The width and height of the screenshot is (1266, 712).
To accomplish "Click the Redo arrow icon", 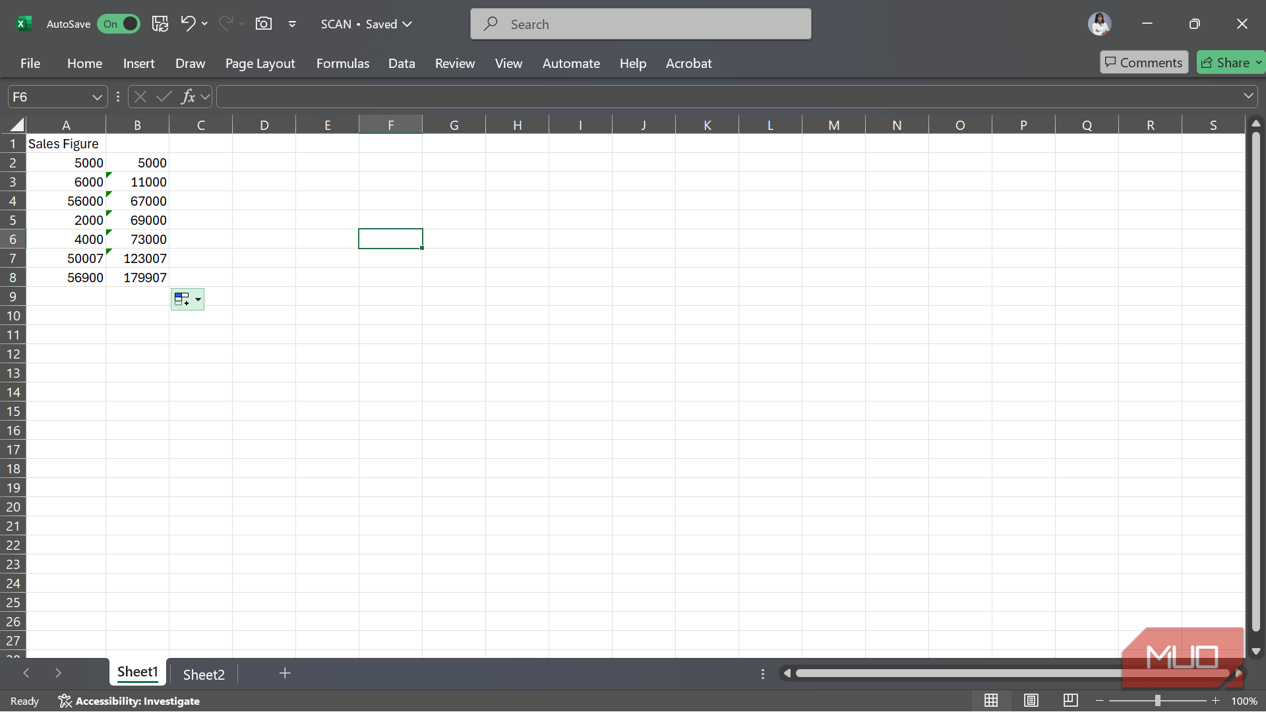I will click(226, 24).
